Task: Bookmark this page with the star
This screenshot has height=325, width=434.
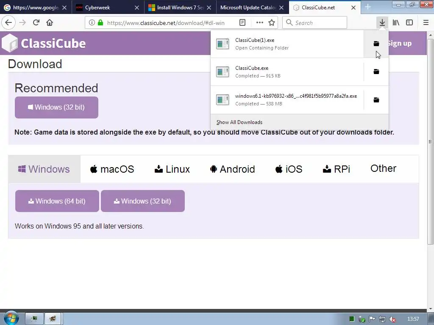Action: pos(272,23)
